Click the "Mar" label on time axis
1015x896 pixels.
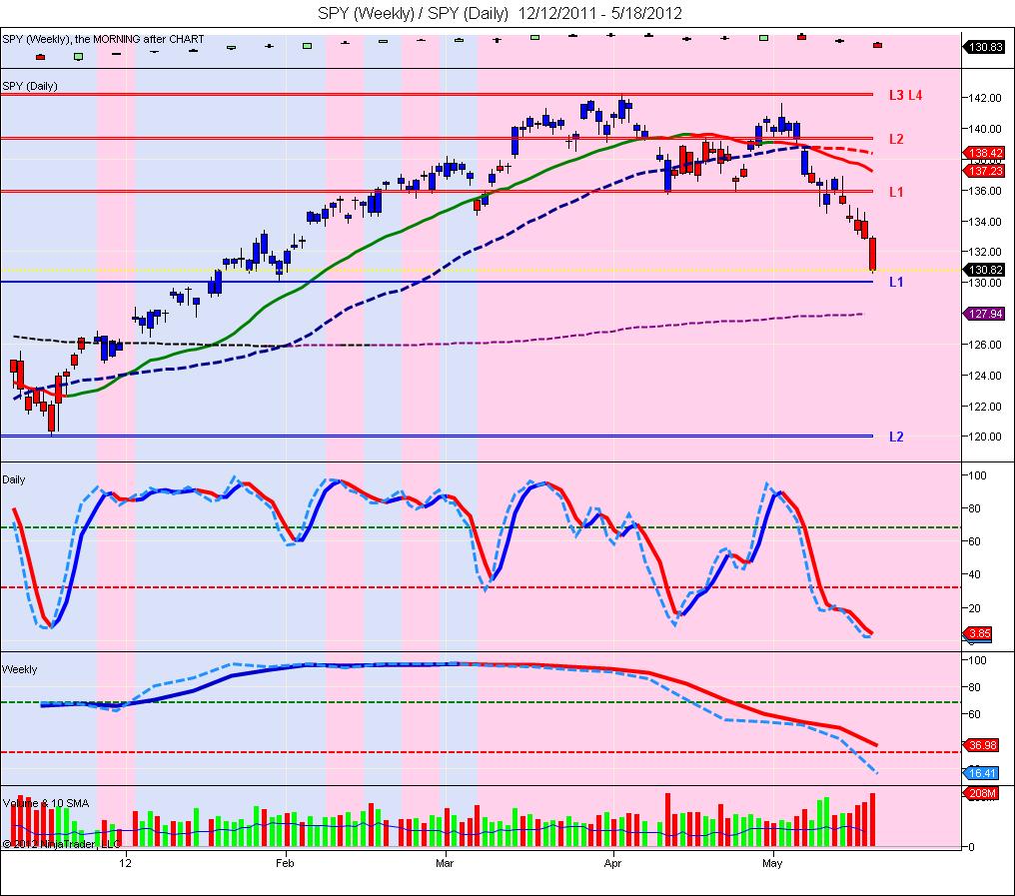(x=444, y=863)
